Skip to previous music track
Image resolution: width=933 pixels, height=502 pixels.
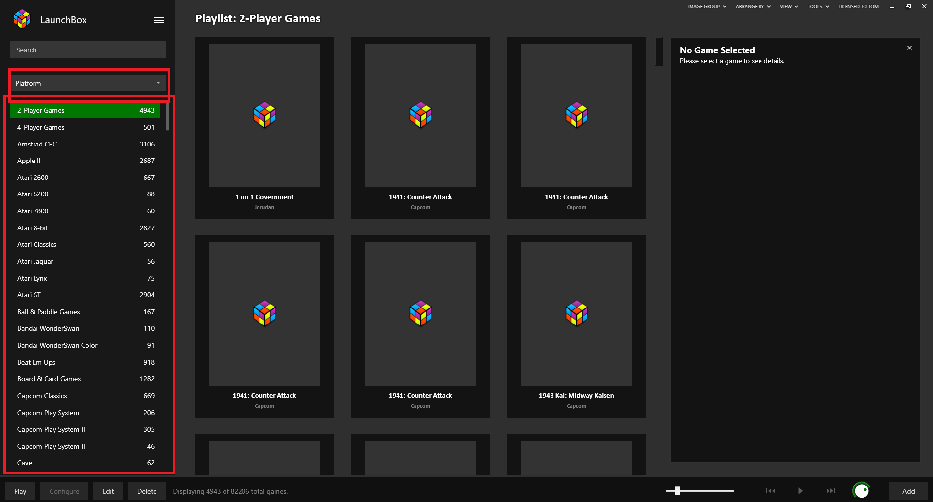[771, 491]
